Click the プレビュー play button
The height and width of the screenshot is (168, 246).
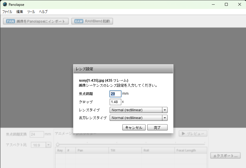coord(193,134)
